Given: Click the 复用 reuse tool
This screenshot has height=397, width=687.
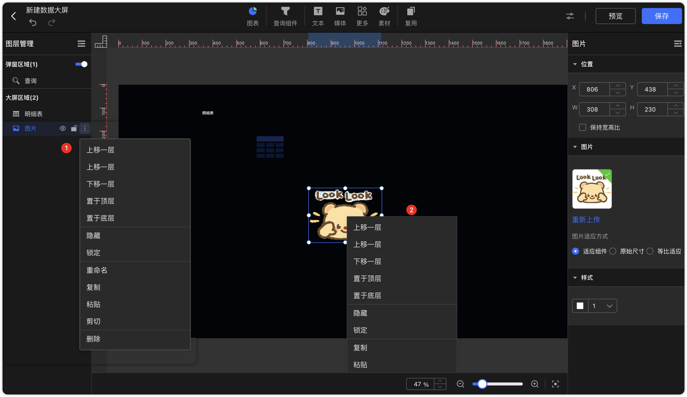Looking at the screenshot, I should 411,16.
